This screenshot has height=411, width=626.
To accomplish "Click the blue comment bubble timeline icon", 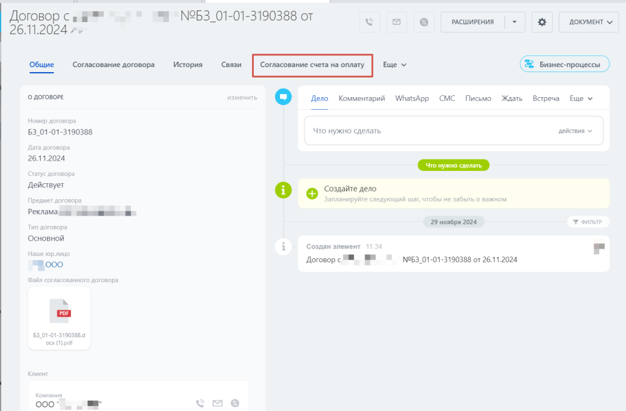I will (x=283, y=96).
